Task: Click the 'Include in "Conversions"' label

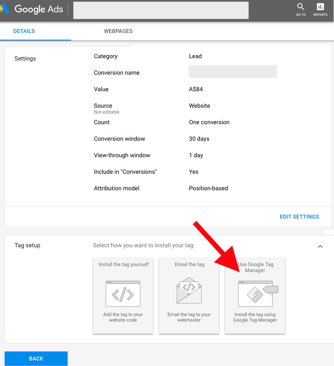Action: click(125, 172)
